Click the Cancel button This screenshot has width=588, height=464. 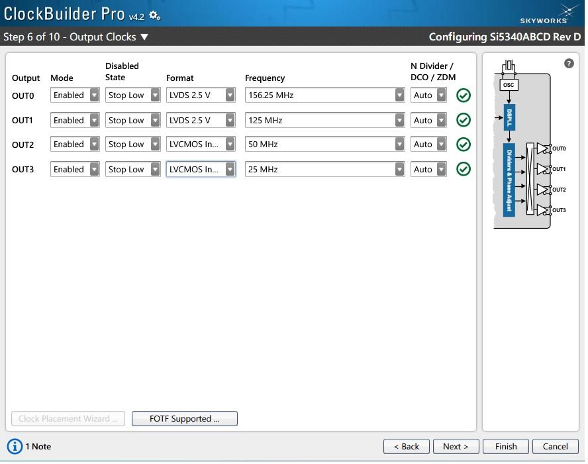point(555,446)
